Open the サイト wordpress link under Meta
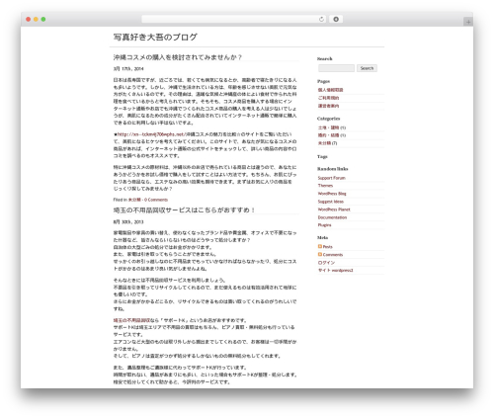This screenshot has width=494, height=418. [335, 271]
